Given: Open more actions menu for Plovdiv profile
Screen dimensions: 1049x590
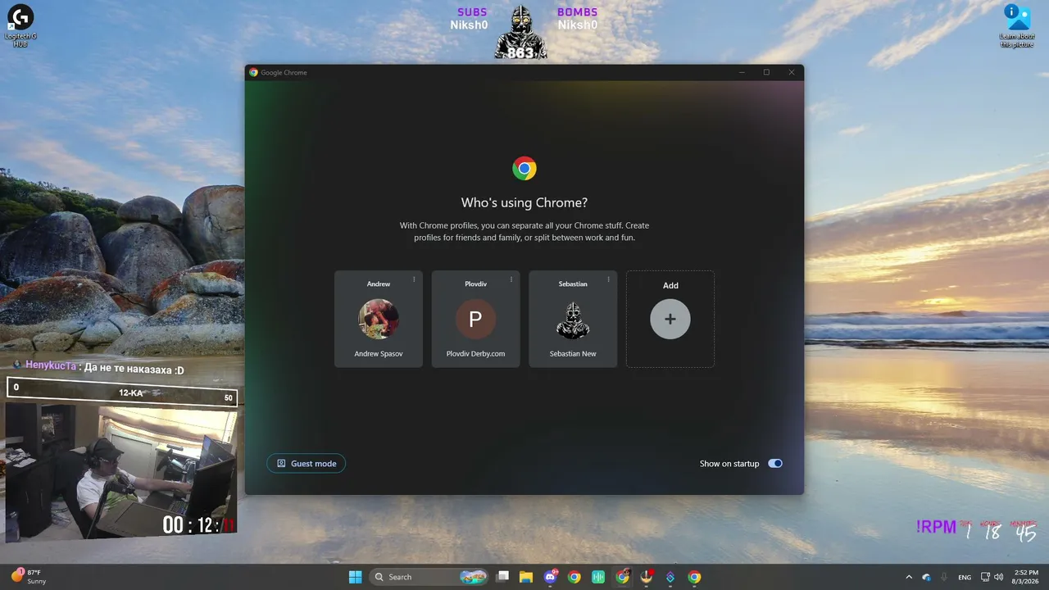Looking at the screenshot, I should (x=511, y=279).
